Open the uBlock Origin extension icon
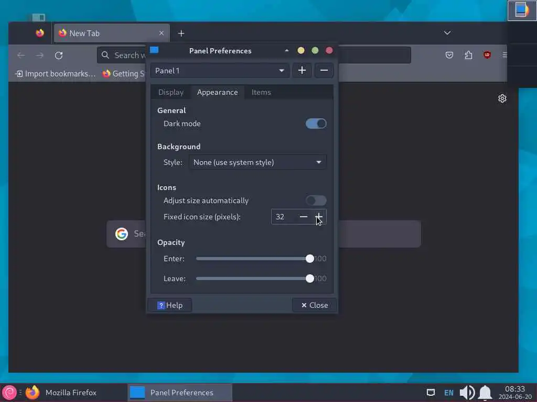 tap(487, 54)
